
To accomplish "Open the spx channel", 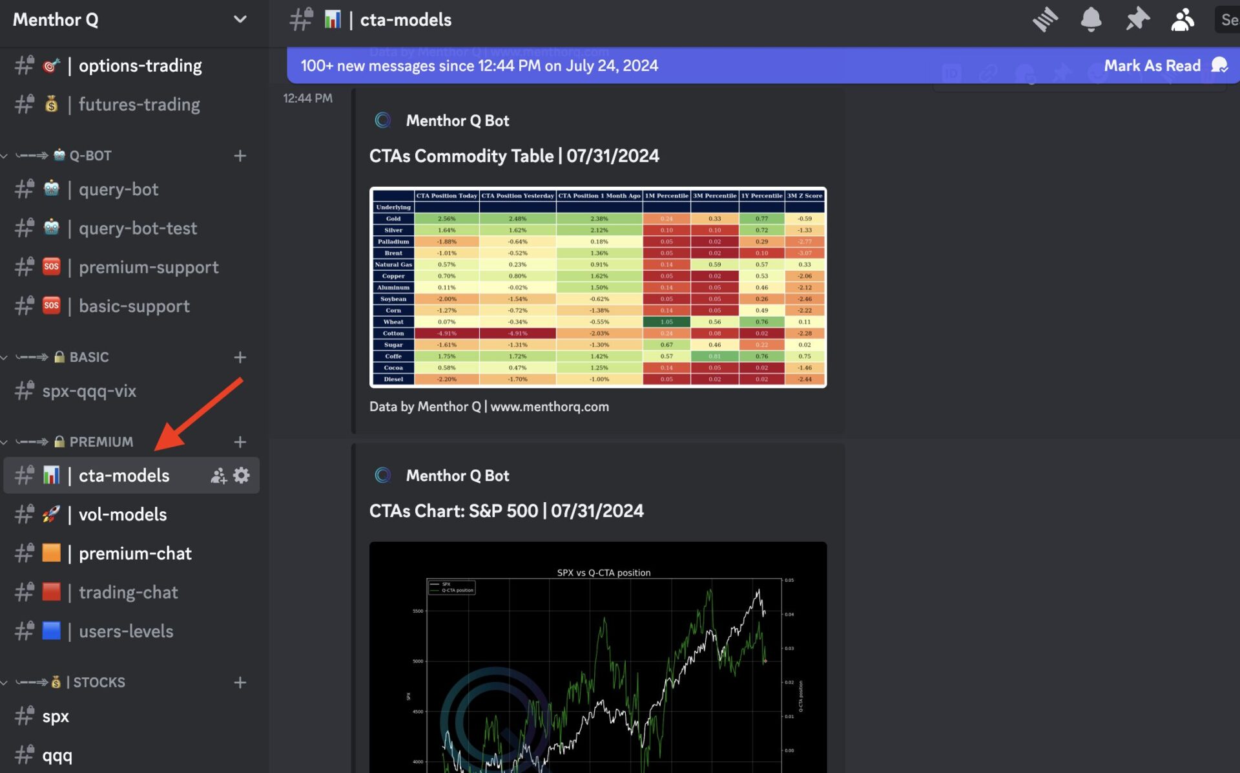I will coord(132,716).
